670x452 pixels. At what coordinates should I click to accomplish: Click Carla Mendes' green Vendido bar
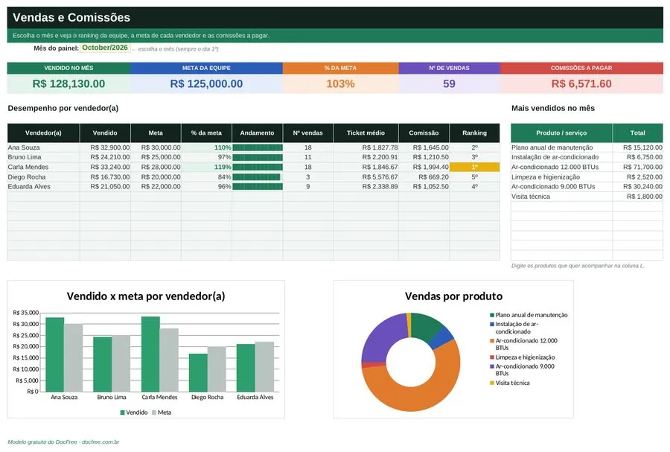[x=150, y=354]
